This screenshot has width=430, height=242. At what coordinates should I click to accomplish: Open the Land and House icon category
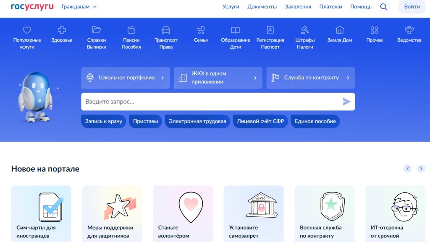click(339, 30)
